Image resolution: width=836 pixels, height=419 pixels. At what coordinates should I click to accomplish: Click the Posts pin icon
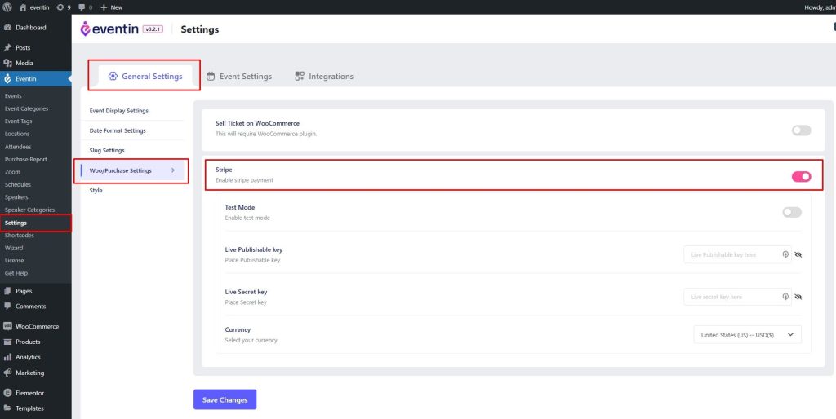(7, 48)
